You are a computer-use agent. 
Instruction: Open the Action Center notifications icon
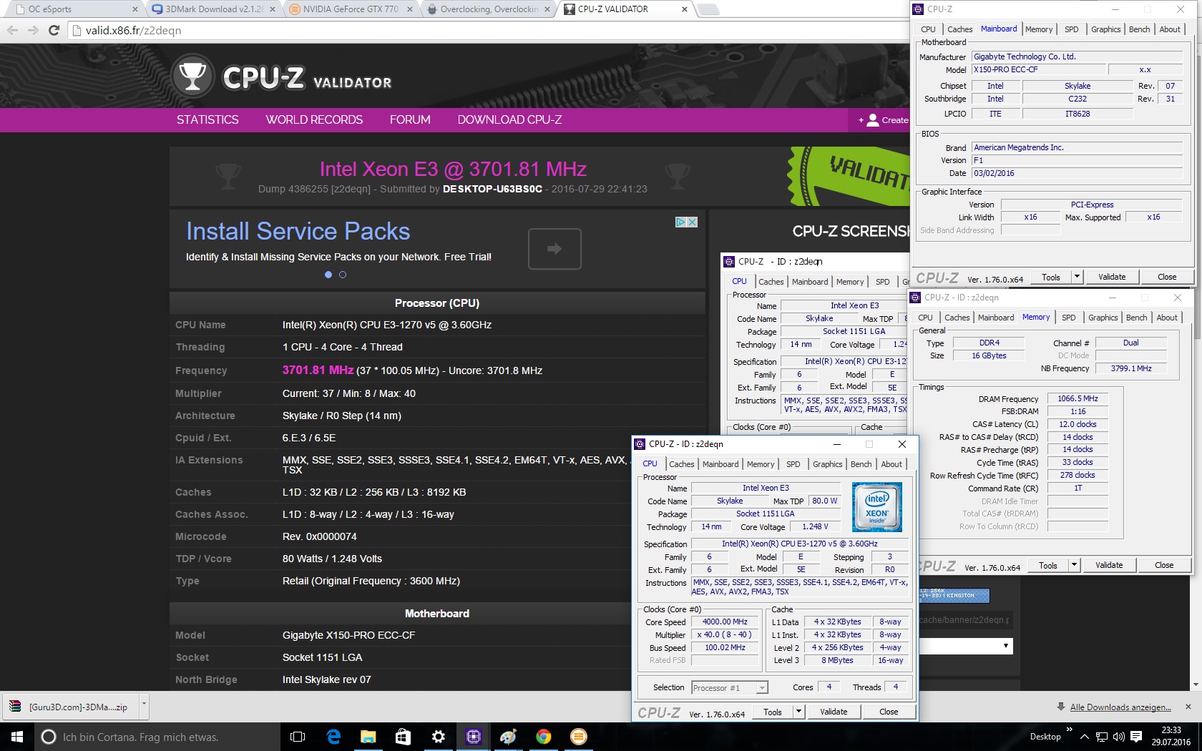pos(1136,737)
